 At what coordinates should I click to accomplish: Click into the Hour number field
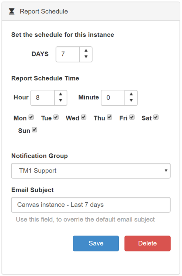click(43, 98)
